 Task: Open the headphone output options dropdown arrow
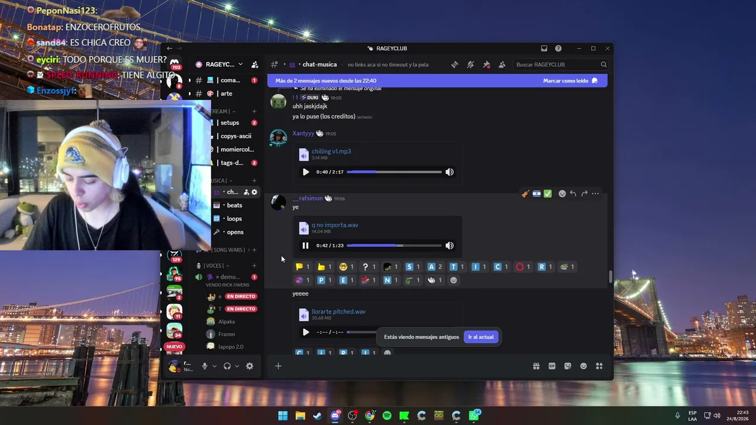click(237, 366)
